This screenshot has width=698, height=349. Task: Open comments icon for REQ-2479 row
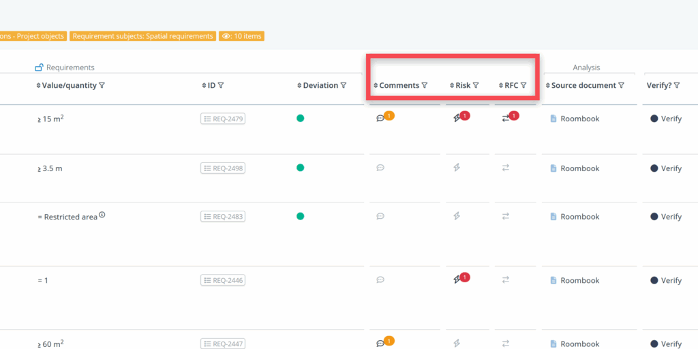[380, 119]
